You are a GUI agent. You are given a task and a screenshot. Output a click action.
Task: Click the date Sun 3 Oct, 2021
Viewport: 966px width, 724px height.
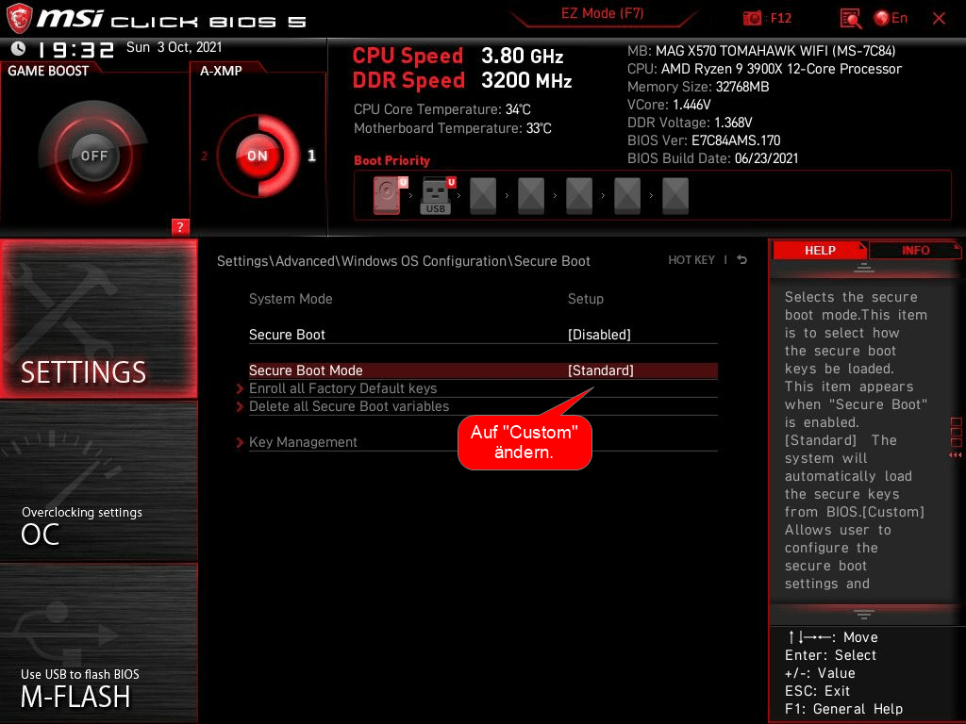pyautogui.click(x=174, y=47)
